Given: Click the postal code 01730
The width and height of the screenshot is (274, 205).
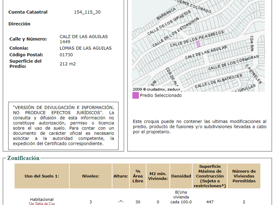Looking at the screenshot, I should click(x=66, y=55).
